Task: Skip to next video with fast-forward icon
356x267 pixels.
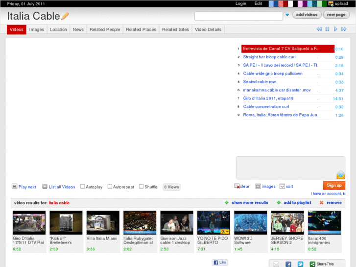Action: 344,29
